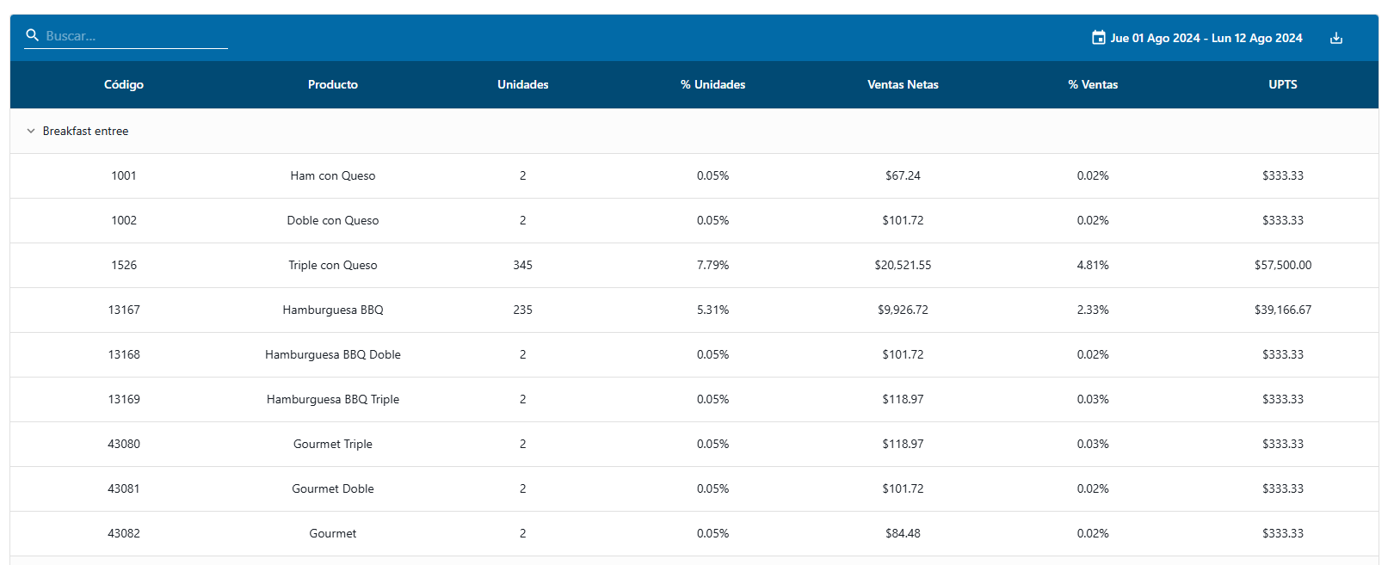
Task: Click the search magnifier icon
Action: tap(33, 35)
